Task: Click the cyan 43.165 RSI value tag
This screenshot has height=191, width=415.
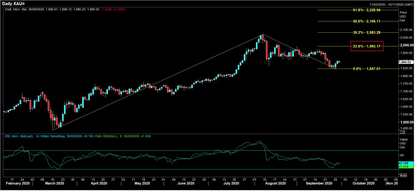Action: coord(406,163)
